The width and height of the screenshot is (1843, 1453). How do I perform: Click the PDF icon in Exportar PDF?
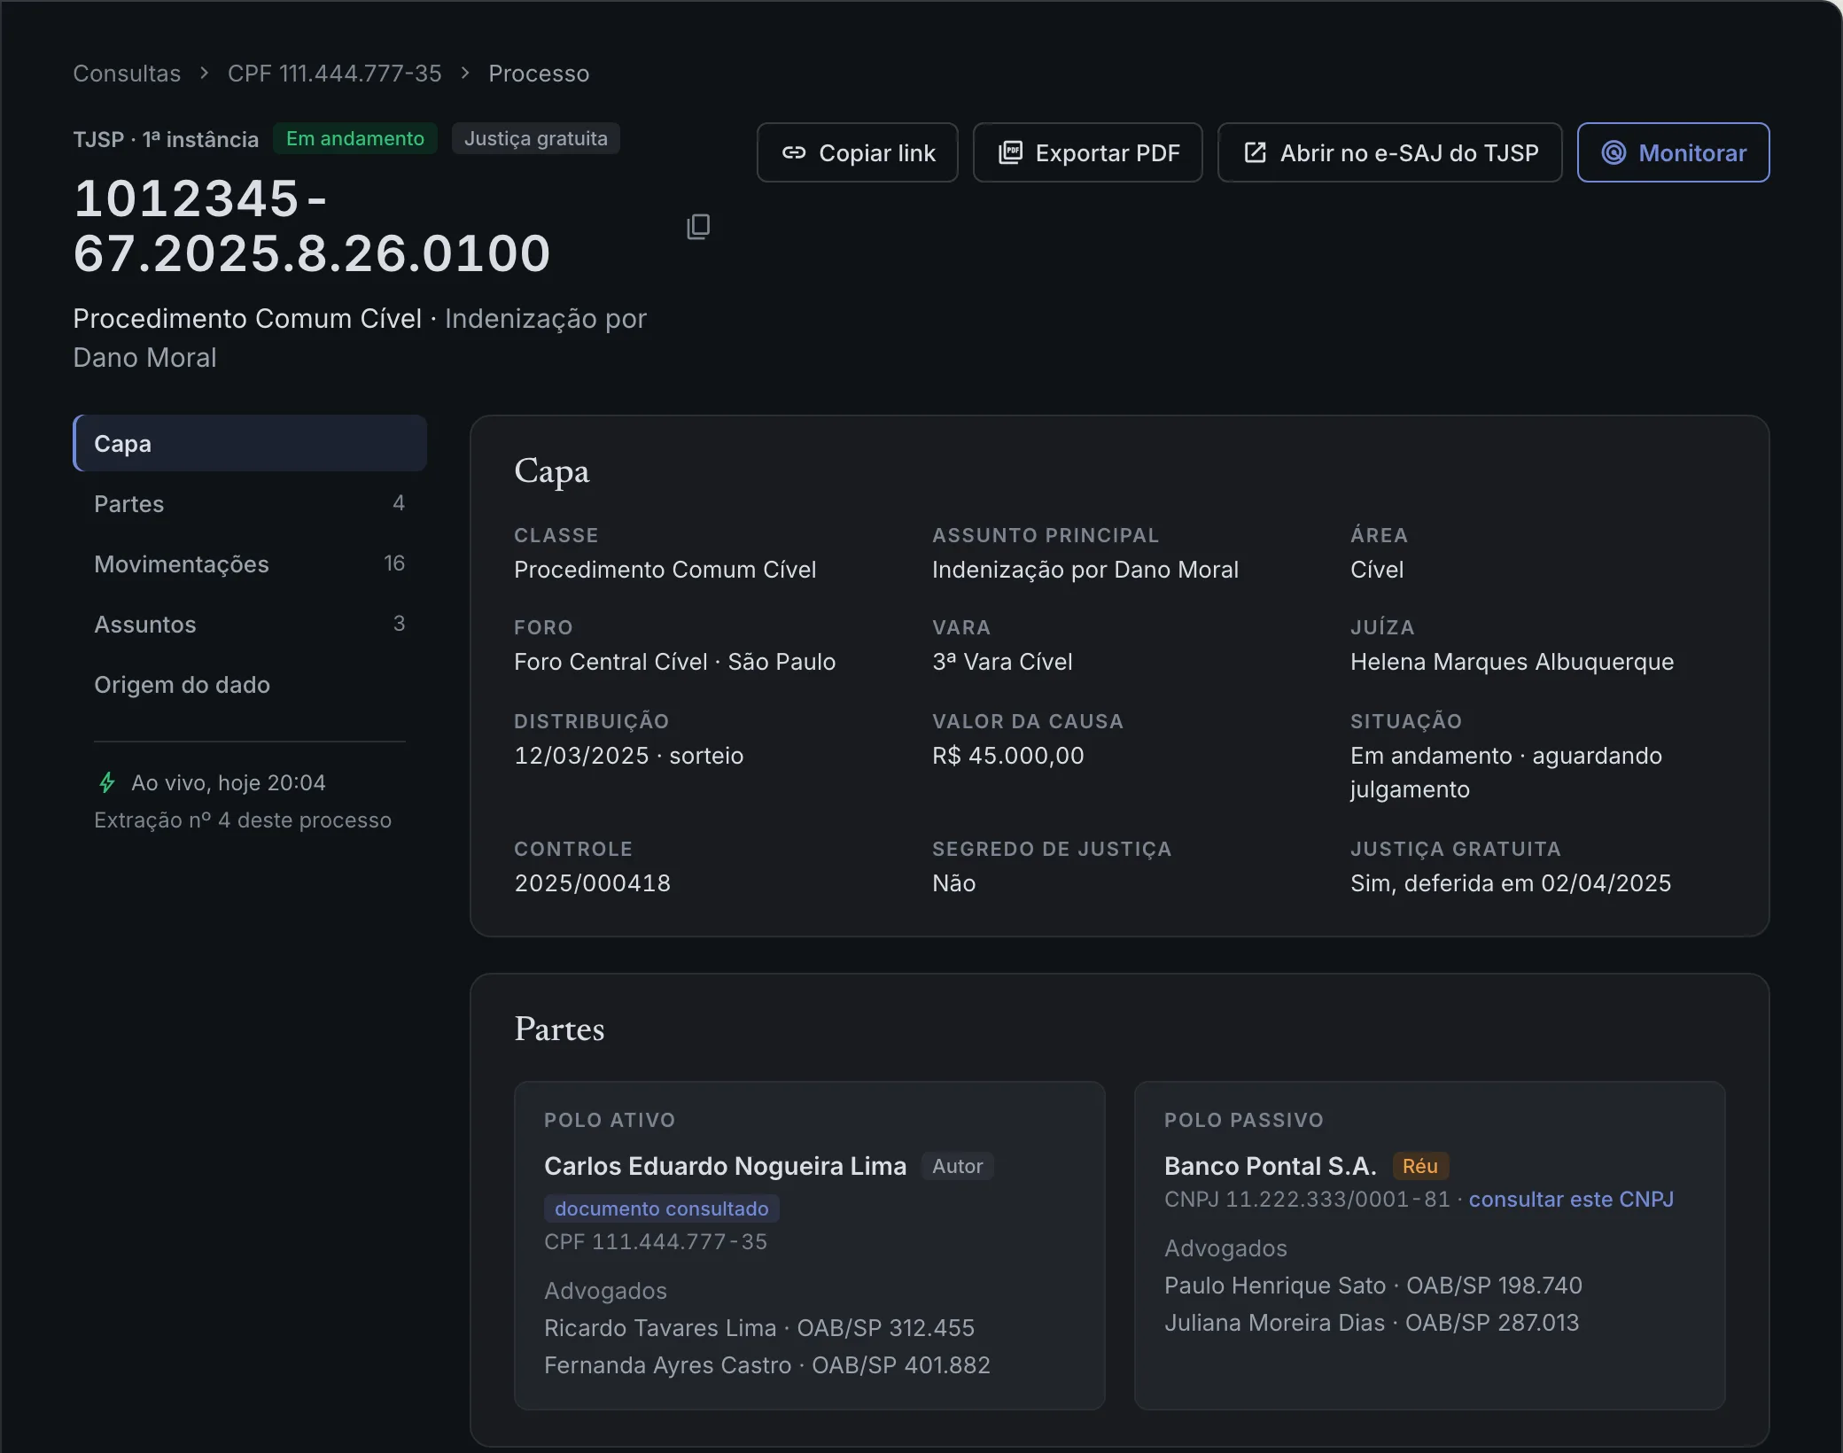coord(1010,152)
